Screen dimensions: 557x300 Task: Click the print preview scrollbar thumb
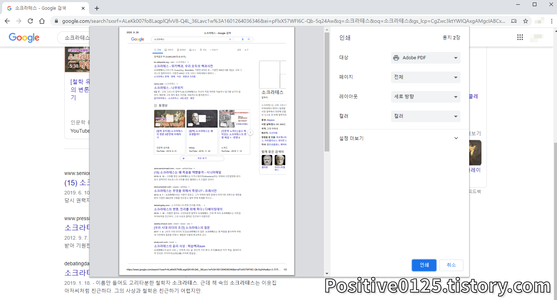(x=327, y=92)
